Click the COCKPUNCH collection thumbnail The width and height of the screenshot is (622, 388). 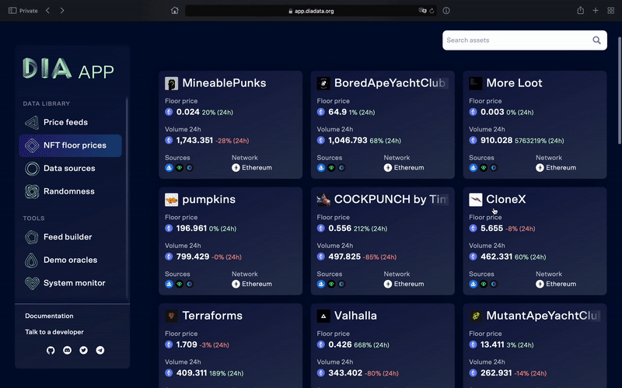[x=323, y=200]
